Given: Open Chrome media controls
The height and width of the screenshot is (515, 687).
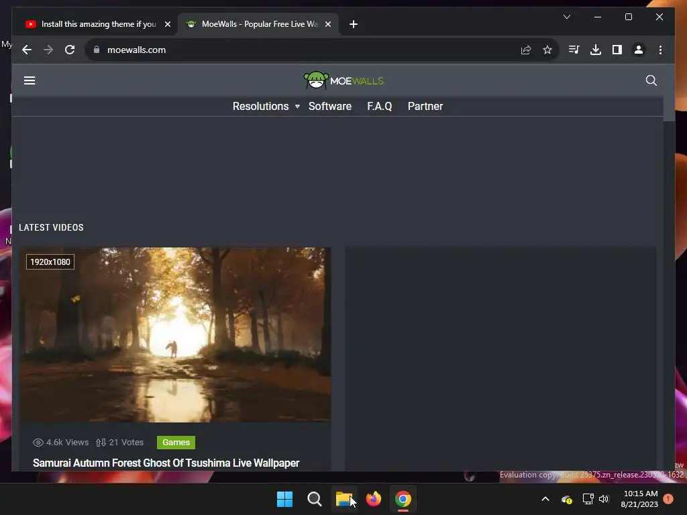Looking at the screenshot, I should [x=574, y=50].
